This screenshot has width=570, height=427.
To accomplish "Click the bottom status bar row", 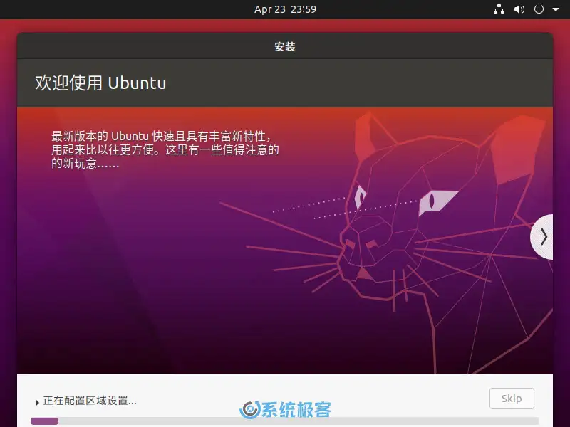I will pos(285,400).
